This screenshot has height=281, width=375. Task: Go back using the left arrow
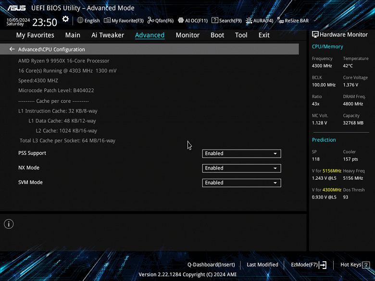[12, 49]
